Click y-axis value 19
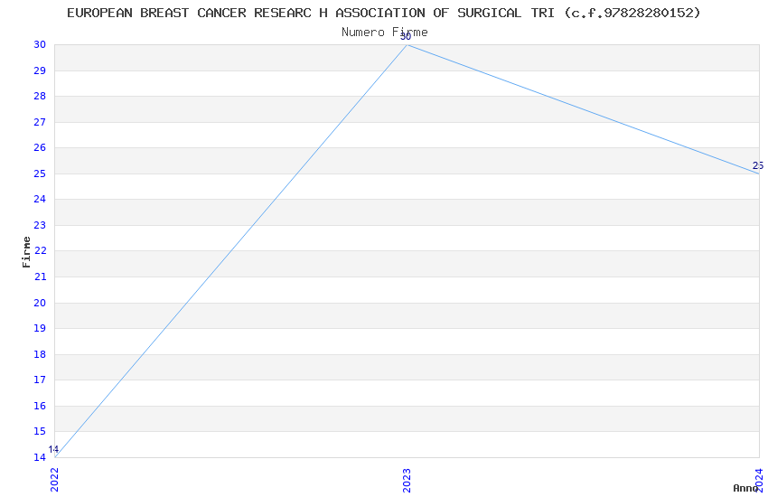This screenshot has width=768, height=497. click(40, 328)
